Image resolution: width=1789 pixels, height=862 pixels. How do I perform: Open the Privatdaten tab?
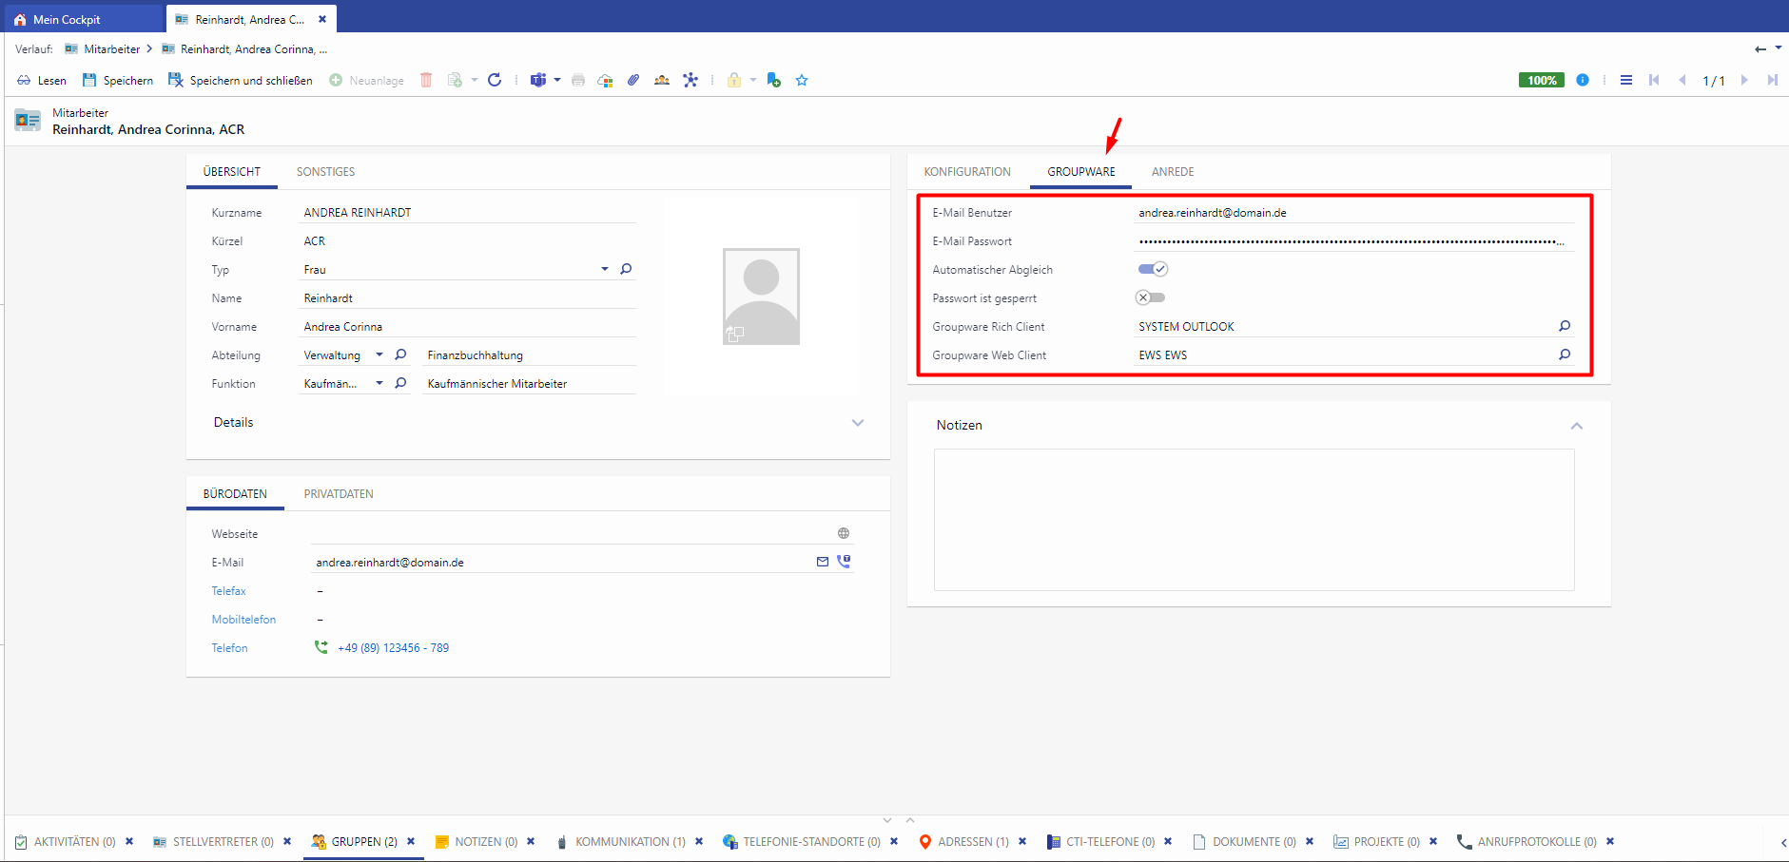tap(339, 494)
